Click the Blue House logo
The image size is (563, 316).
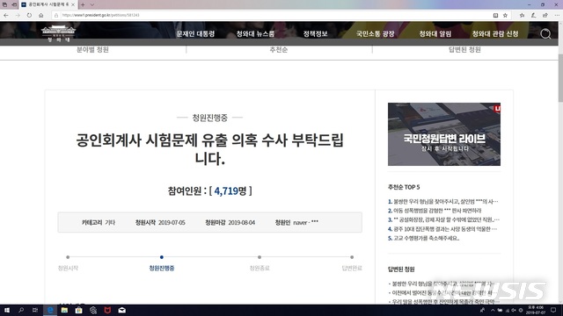[58, 33]
